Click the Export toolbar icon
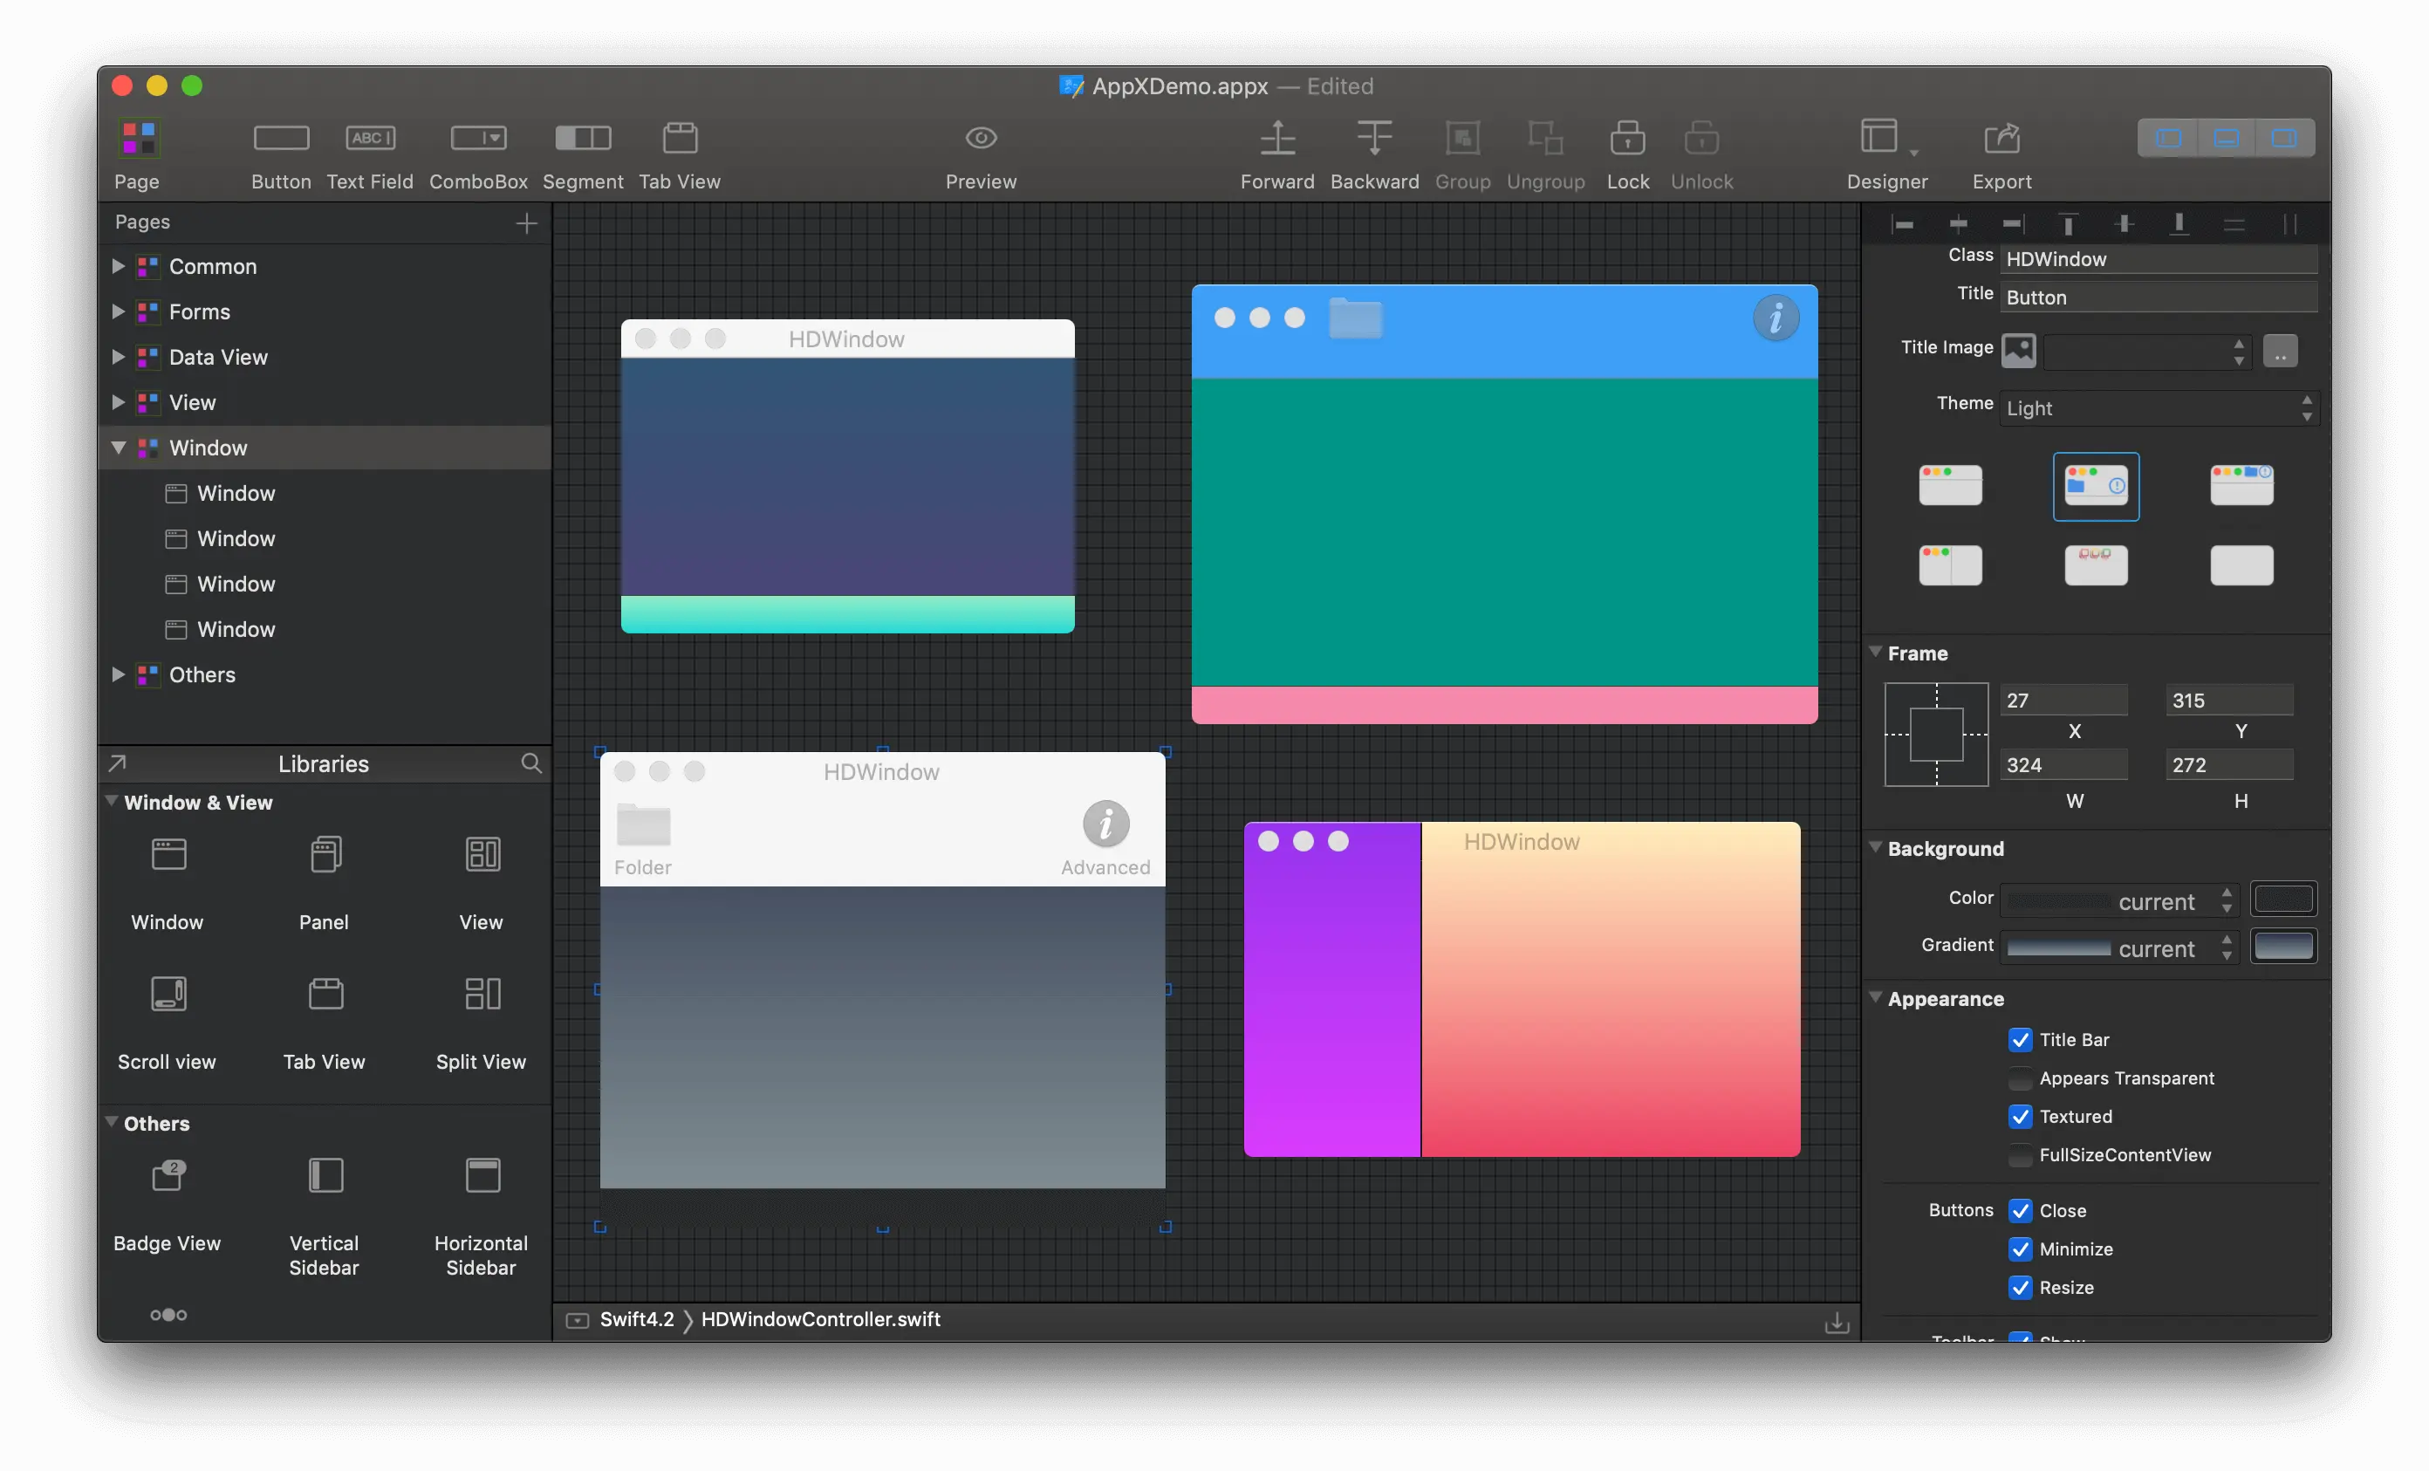2429x1471 pixels. coord(2001,138)
